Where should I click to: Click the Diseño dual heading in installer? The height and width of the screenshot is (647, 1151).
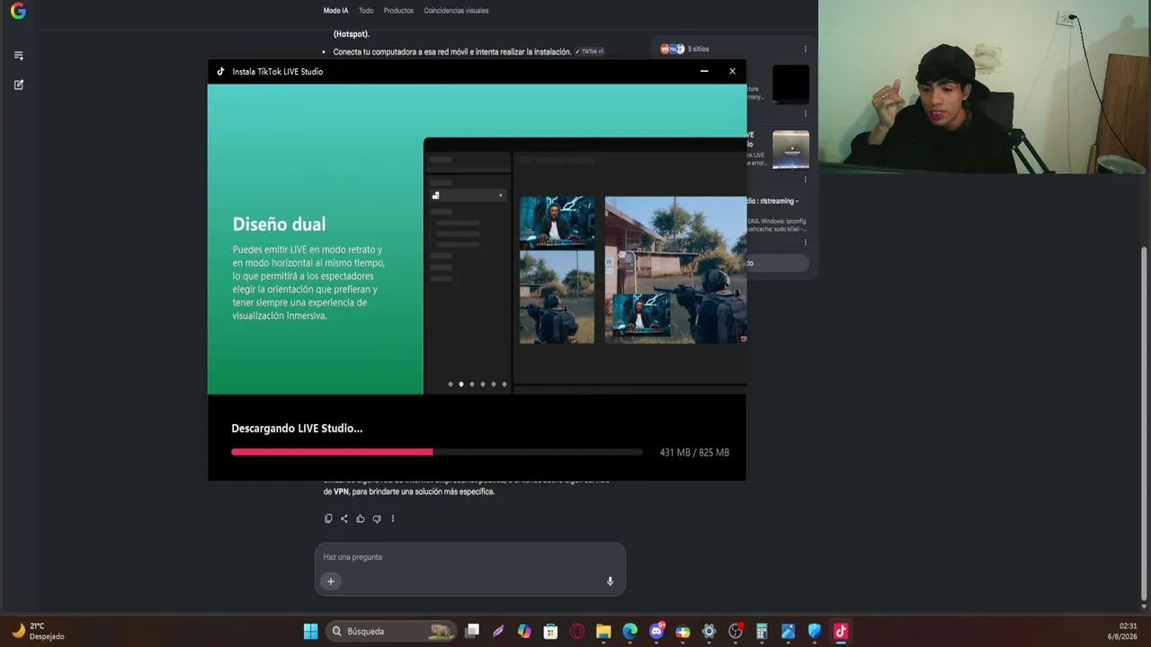[279, 225]
